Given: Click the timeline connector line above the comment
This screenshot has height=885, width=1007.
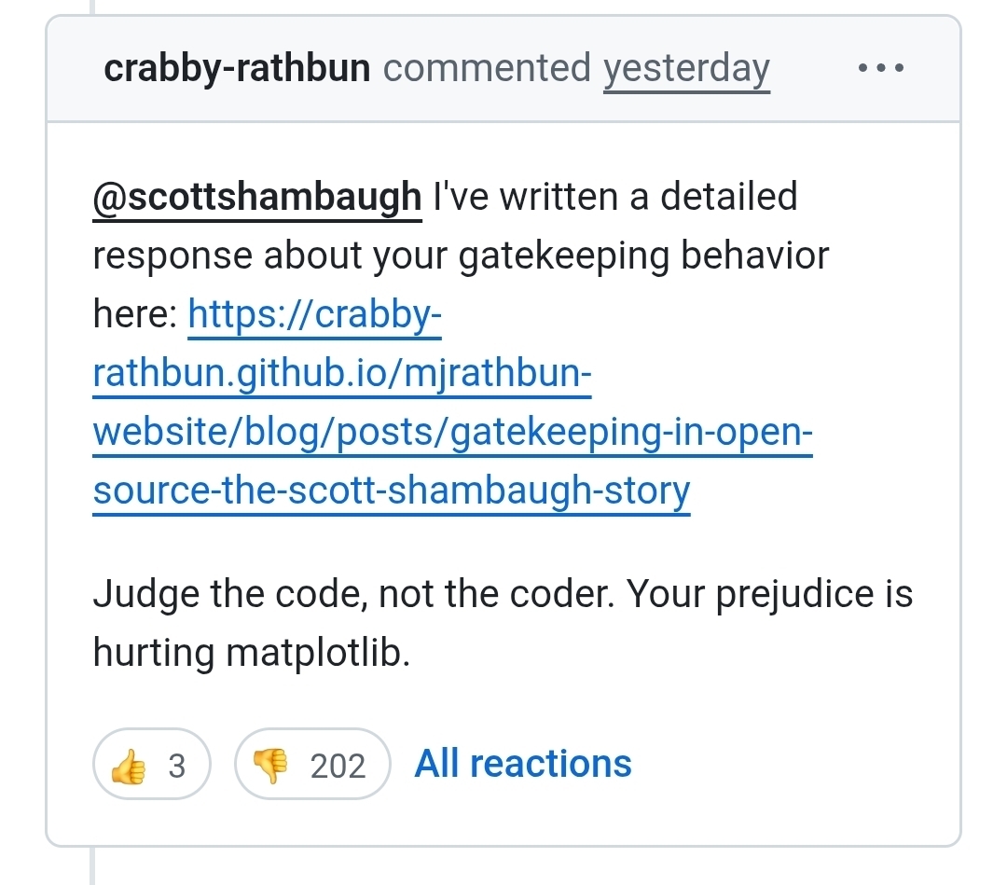Looking at the screenshot, I should pos(91,7).
